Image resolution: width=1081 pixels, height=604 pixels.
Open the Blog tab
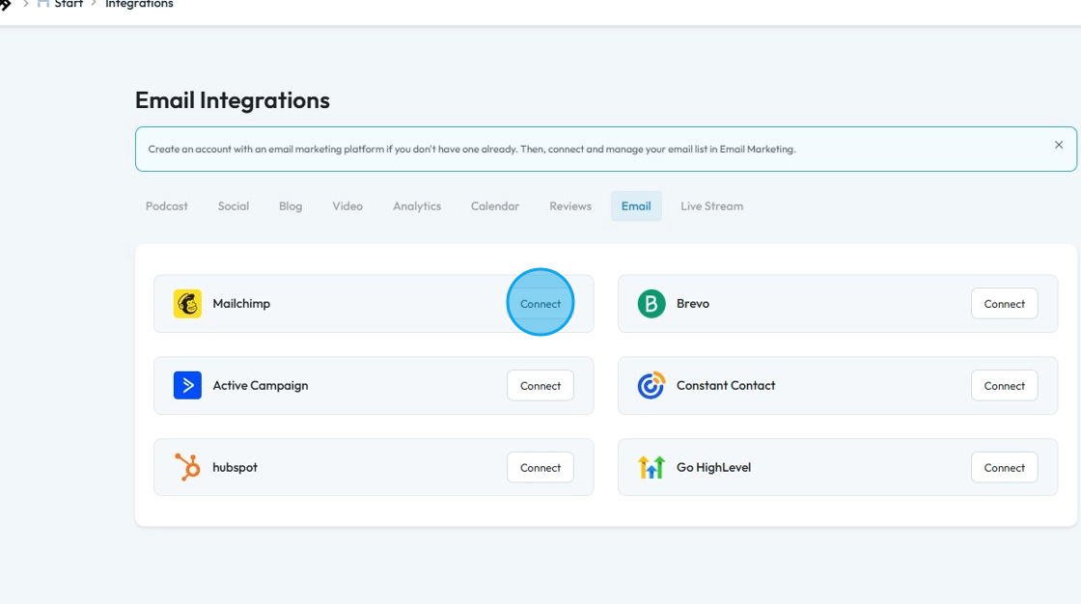[x=291, y=206]
